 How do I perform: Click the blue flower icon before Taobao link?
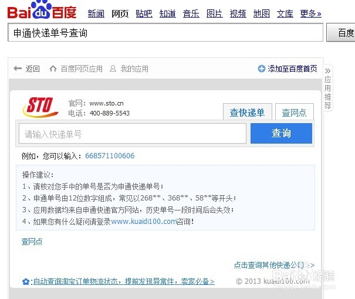point(26,282)
